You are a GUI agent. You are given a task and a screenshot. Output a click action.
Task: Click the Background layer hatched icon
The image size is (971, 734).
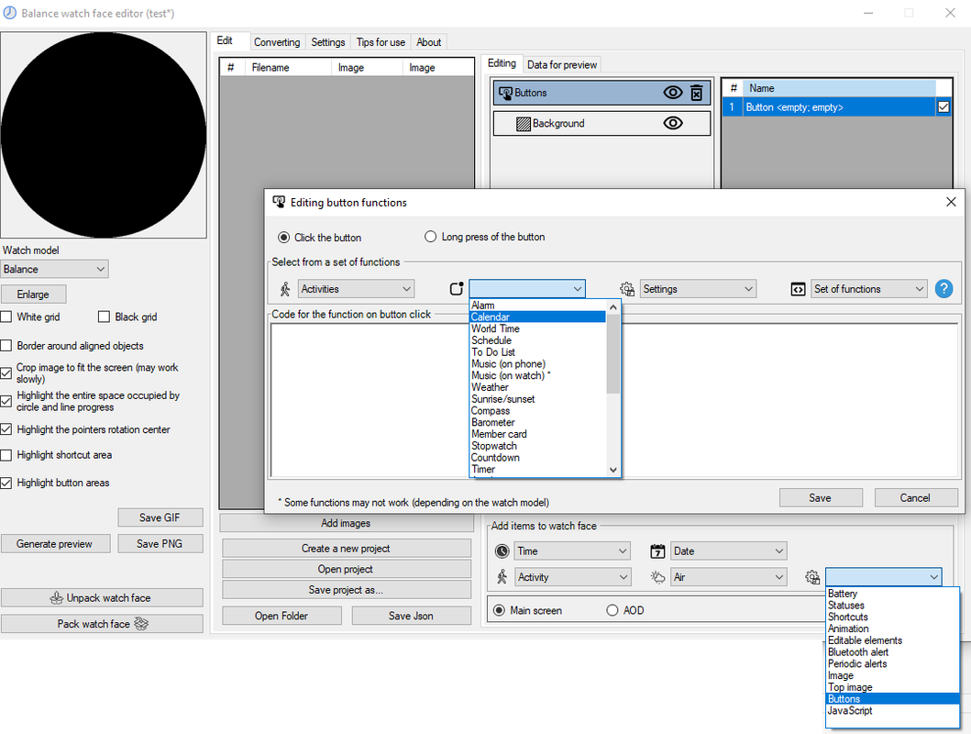tap(524, 124)
